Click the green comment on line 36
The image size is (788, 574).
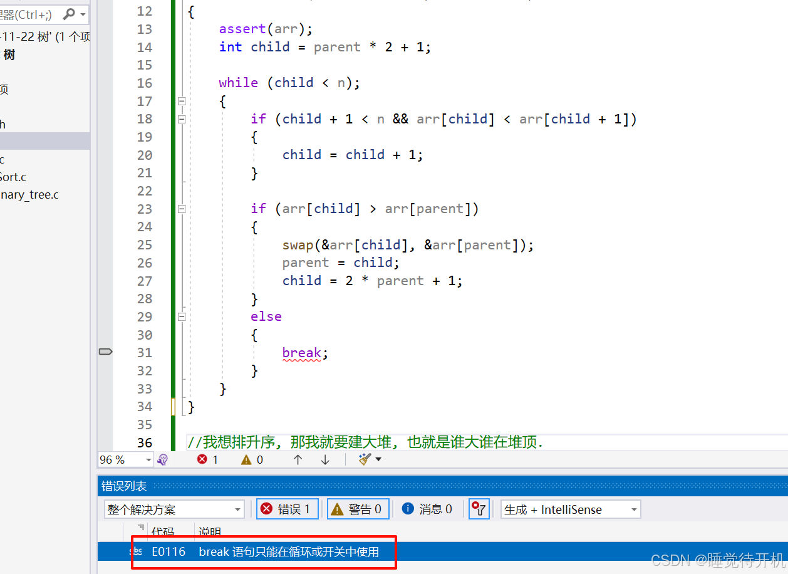pos(366,442)
